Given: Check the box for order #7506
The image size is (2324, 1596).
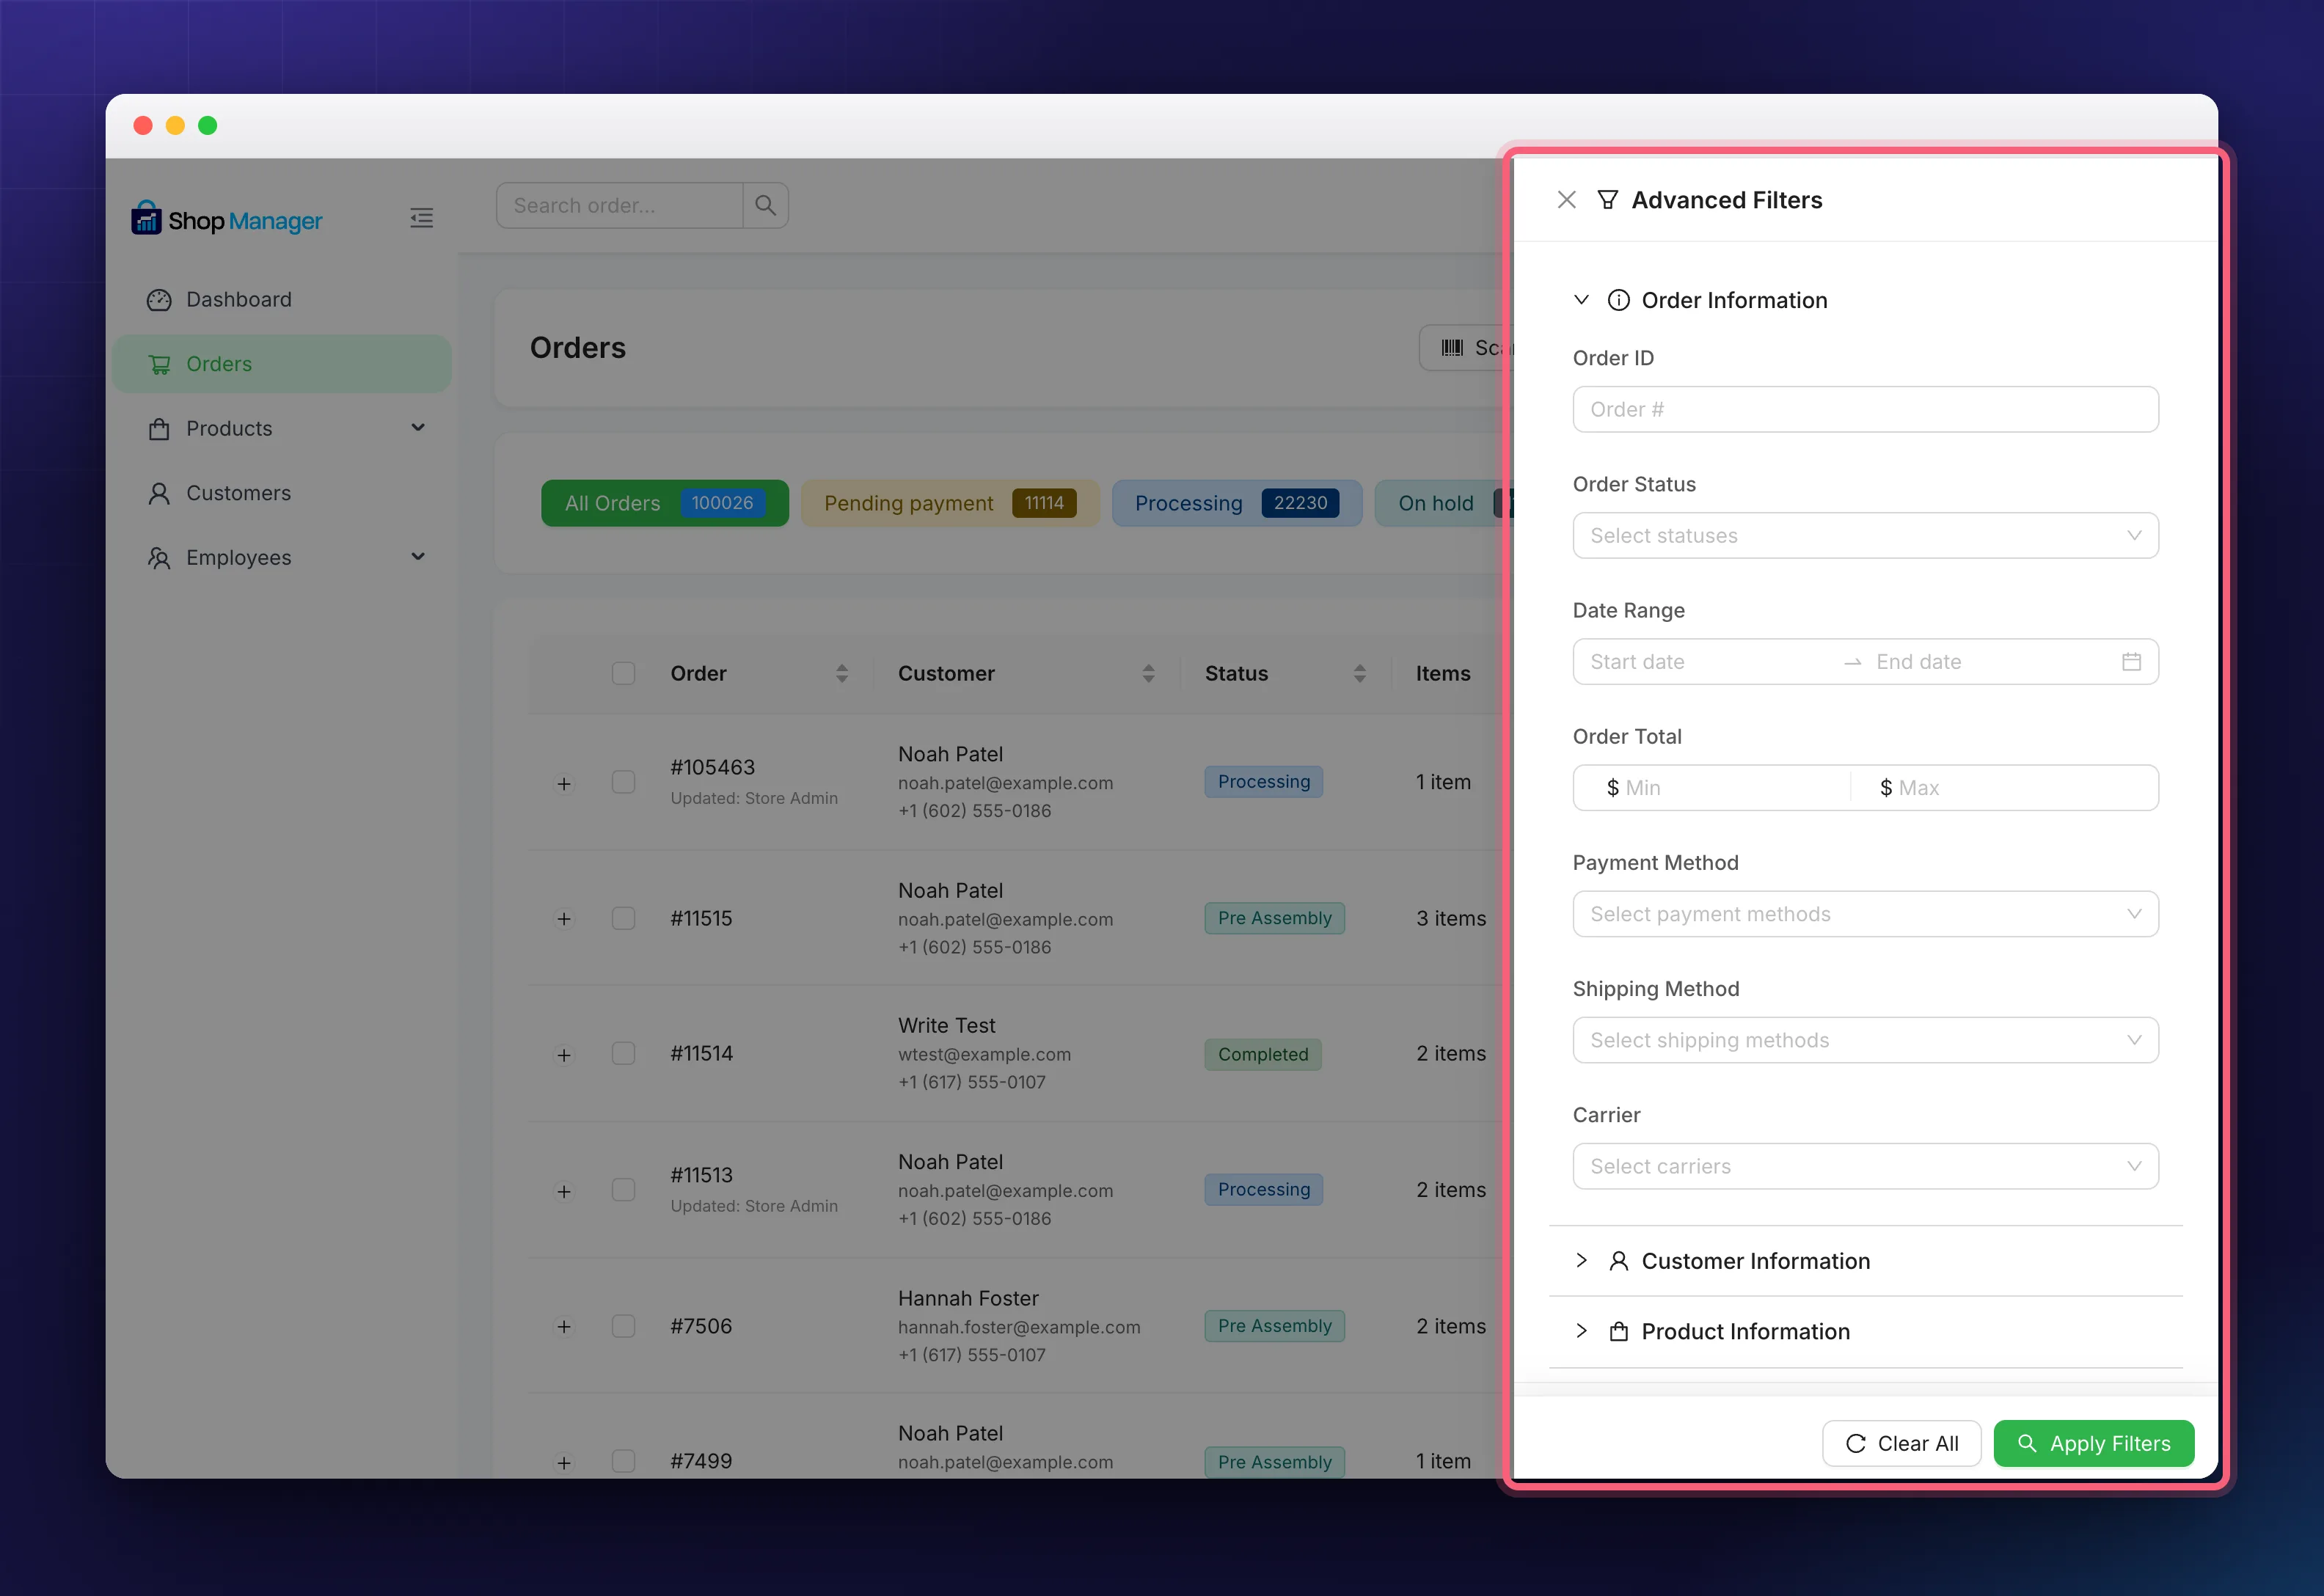Looking at the screenshot, I should coord(623,1325).
